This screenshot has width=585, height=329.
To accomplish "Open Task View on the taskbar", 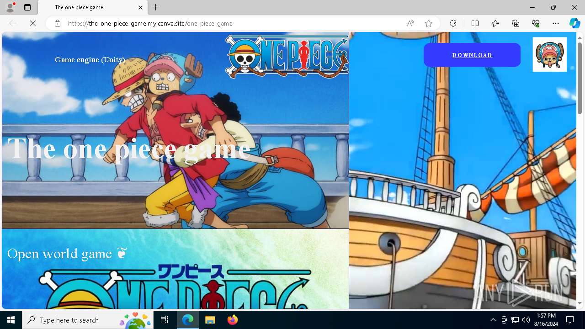I will (x=165, y=320).
